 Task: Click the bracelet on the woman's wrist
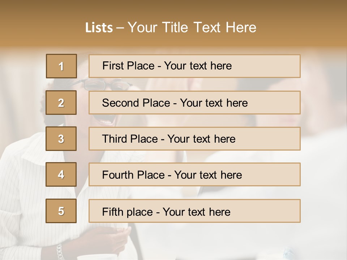(x=60, y=251)
